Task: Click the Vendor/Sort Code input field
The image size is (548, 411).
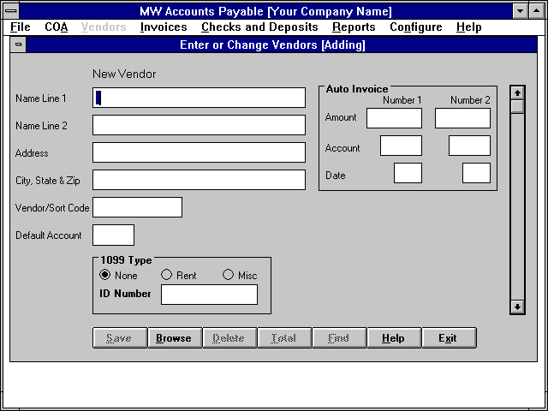Action: 137,207
